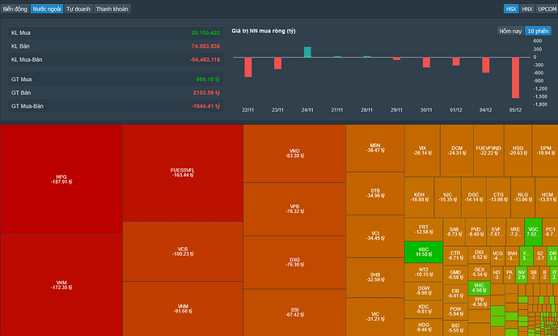Click the POW treemap tile
This screenshot has width=558, height=336.
pyautogui.click(x=455, y=312)
